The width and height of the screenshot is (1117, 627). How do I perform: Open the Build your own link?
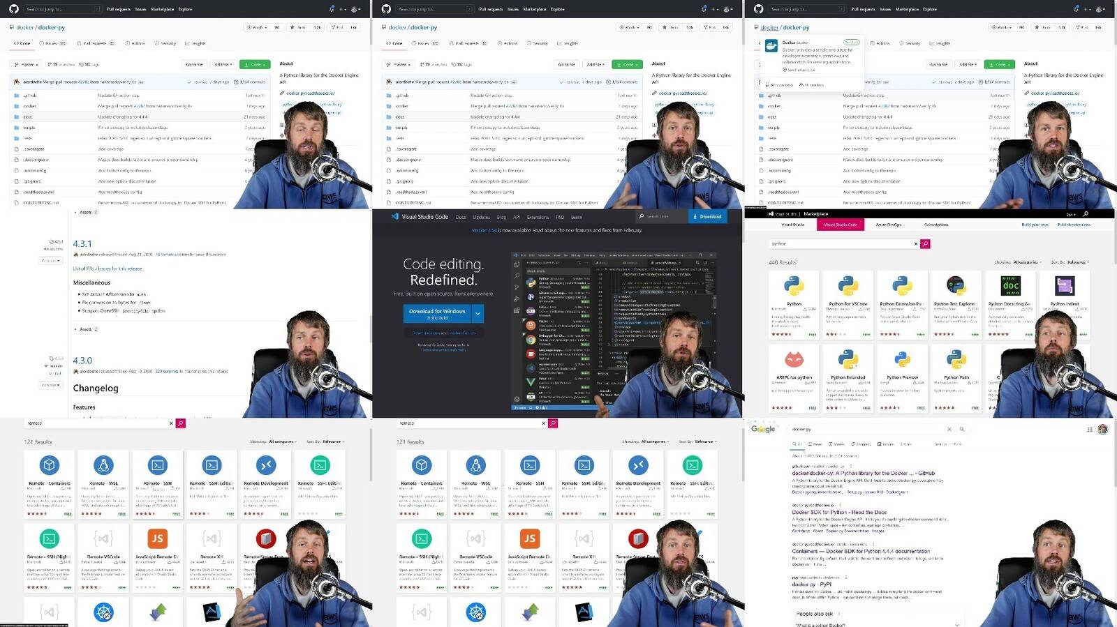[x=1035, y=225]
